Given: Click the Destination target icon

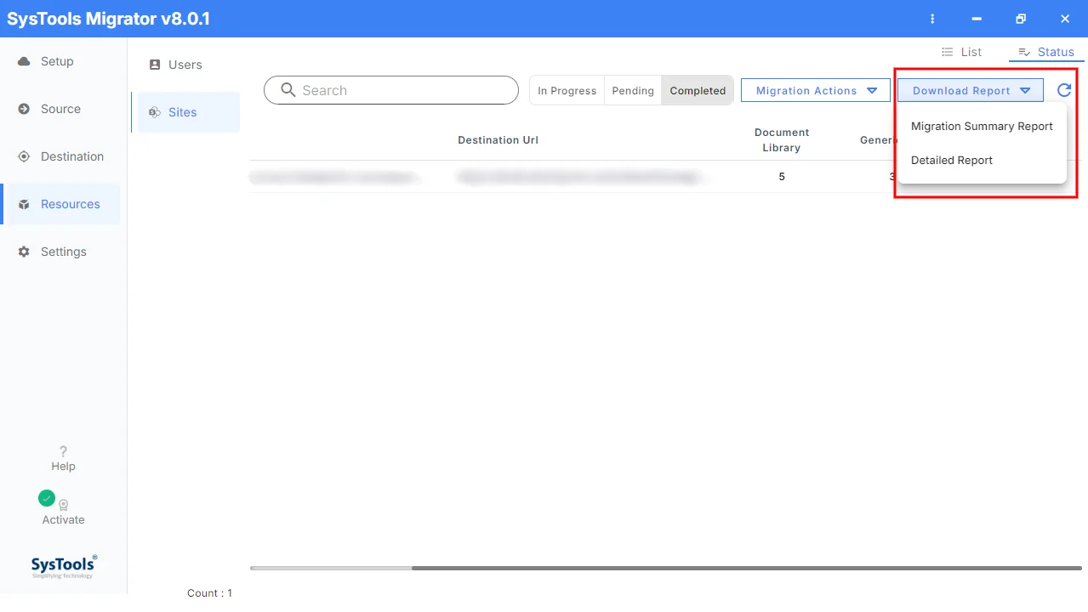Looking at the screenshot, I should click(x=24, y=156).
